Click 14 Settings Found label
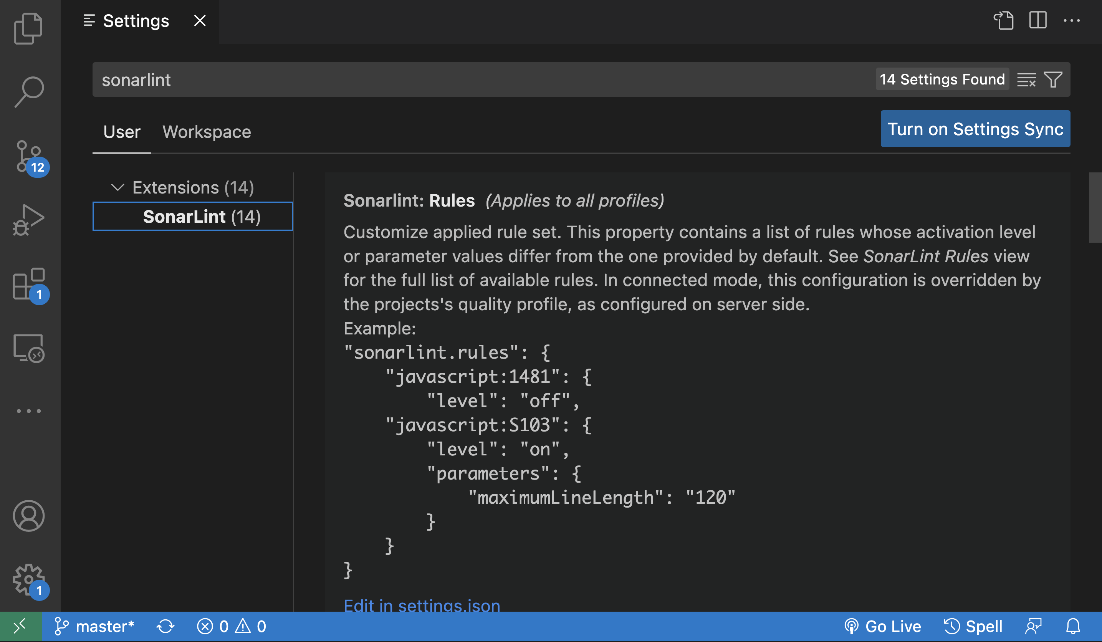This screenshot has width=1102, height=642. coord(942,79)
